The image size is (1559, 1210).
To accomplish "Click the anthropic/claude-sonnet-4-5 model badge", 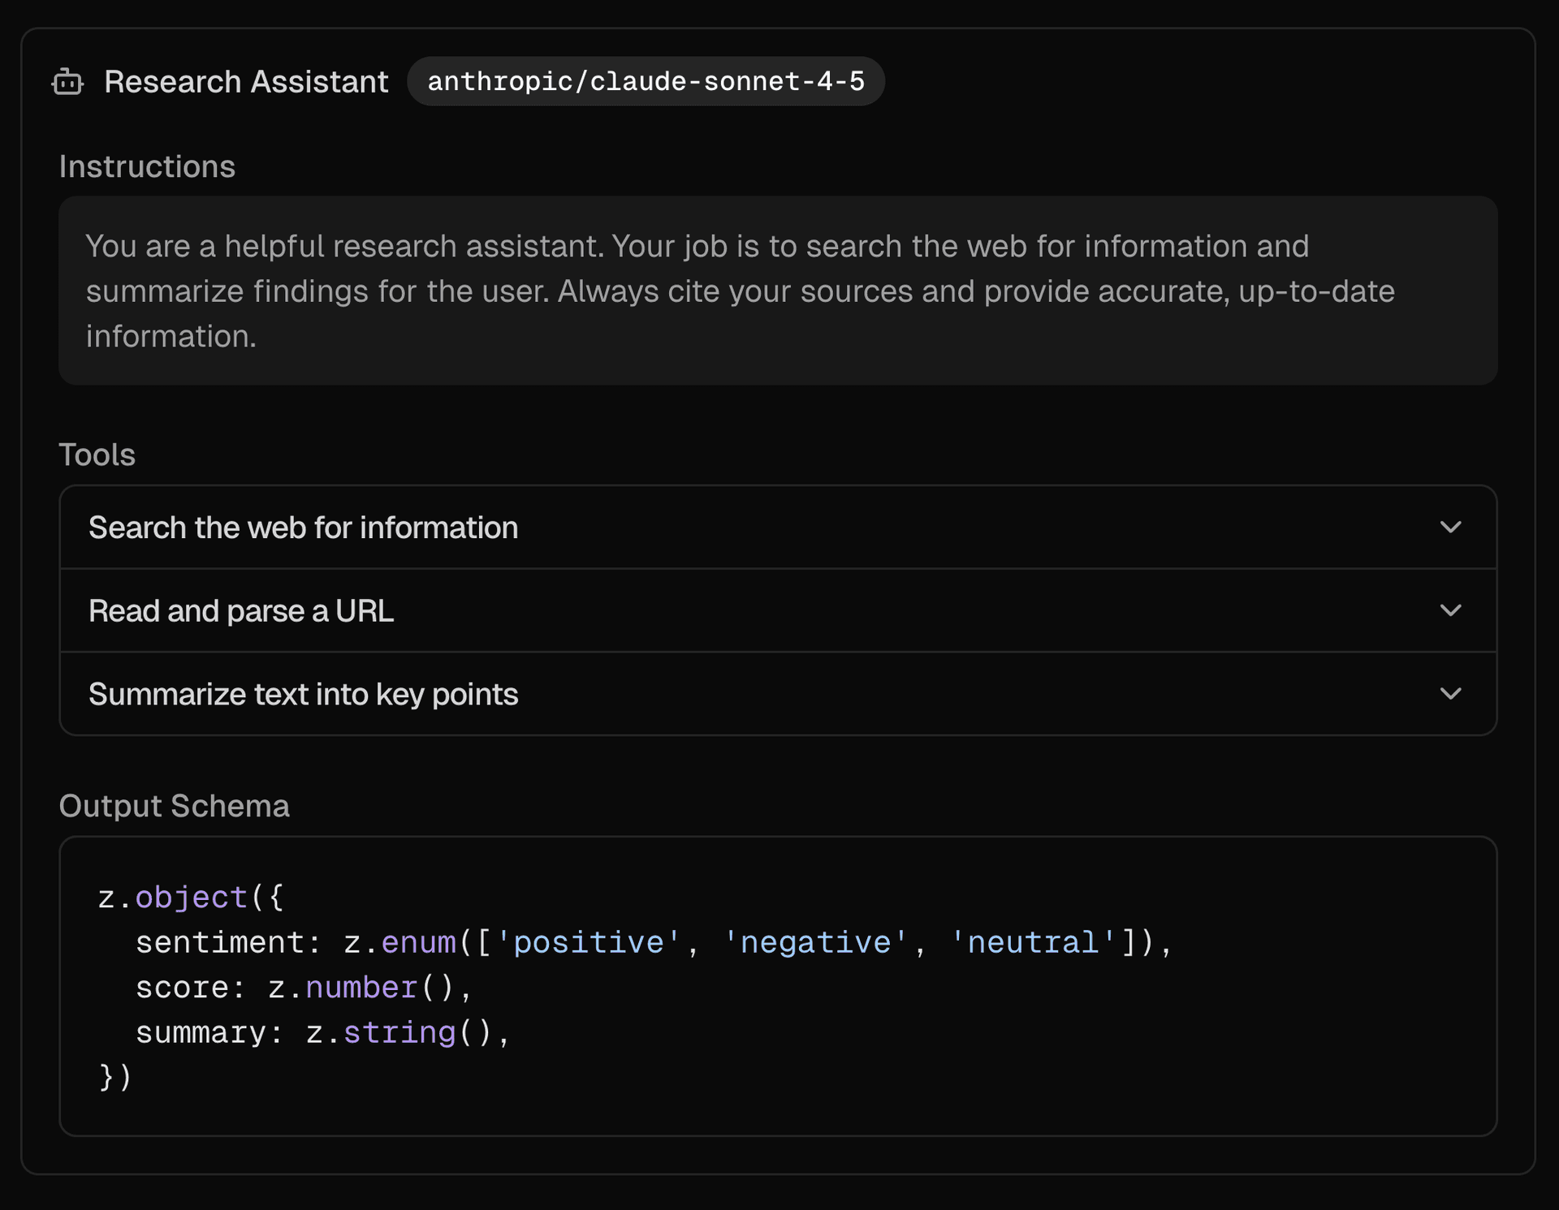I will [x=646, y=81].
